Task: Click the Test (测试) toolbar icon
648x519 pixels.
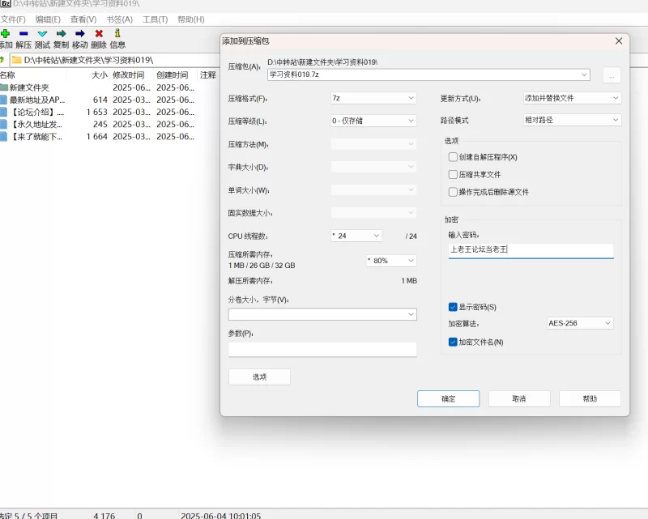Action: pos(42,34)
